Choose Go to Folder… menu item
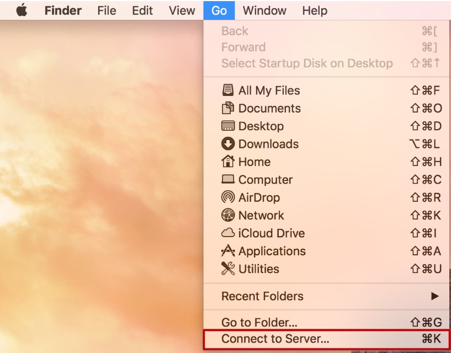The height and width of the screenshot is (353, 451). (x=327, y=322)
